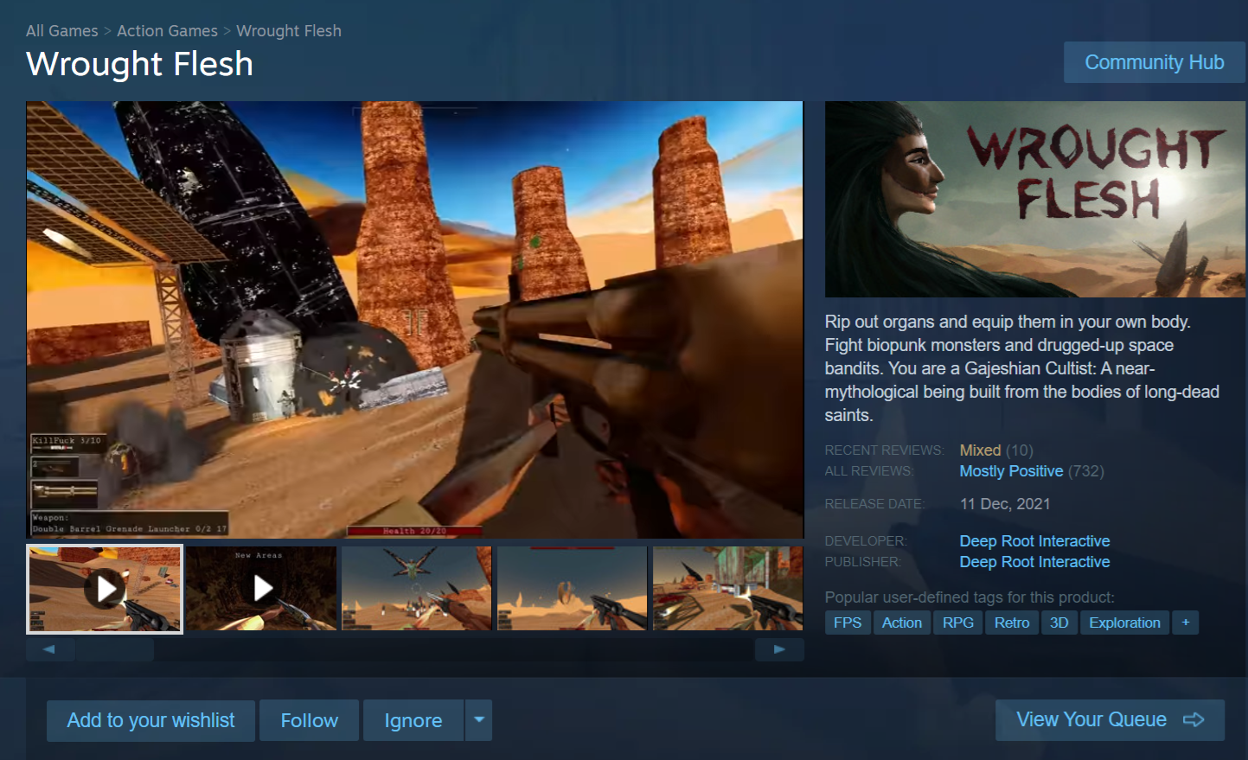The image size is (1248, 760).
Task: Go to Action Games breadcrumb
Action: point(167,31)
